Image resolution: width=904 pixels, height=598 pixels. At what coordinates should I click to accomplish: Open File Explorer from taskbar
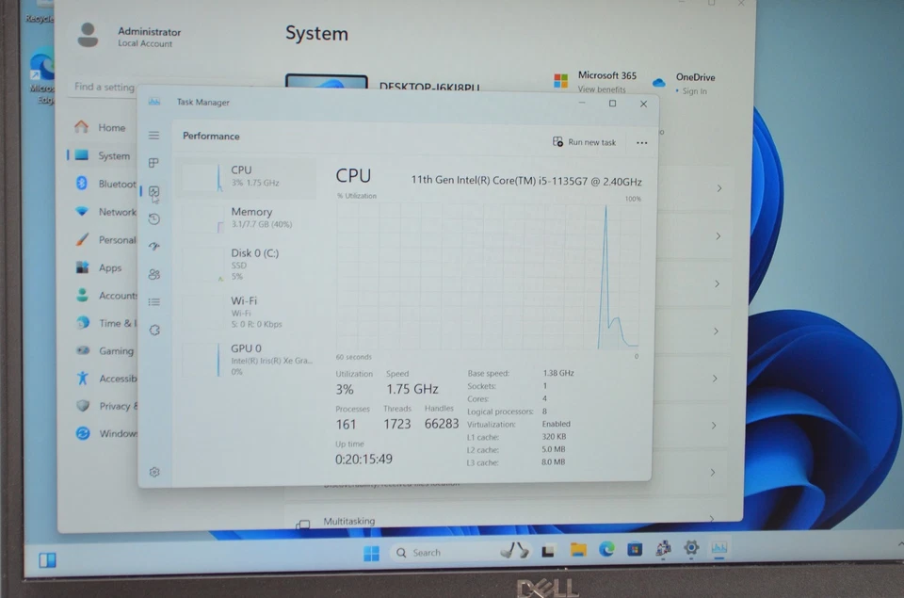point(578,550)
